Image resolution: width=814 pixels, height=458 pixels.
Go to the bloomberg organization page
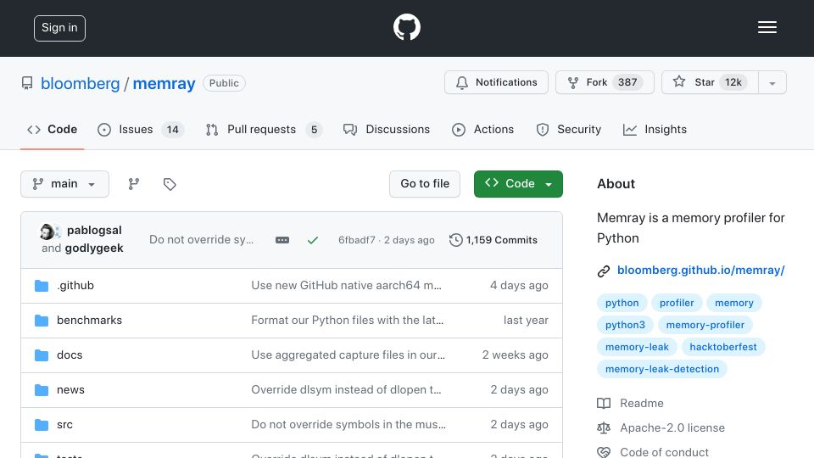pos(80,83)
